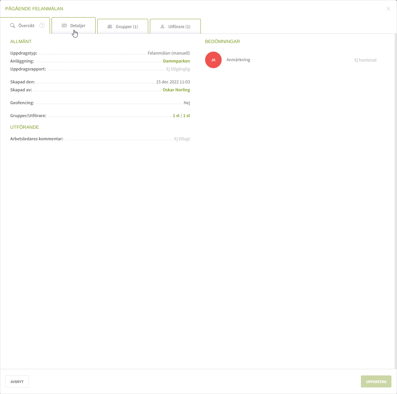
Task: Click the people icon on Grupper tab
Action: tap(110, 26)
